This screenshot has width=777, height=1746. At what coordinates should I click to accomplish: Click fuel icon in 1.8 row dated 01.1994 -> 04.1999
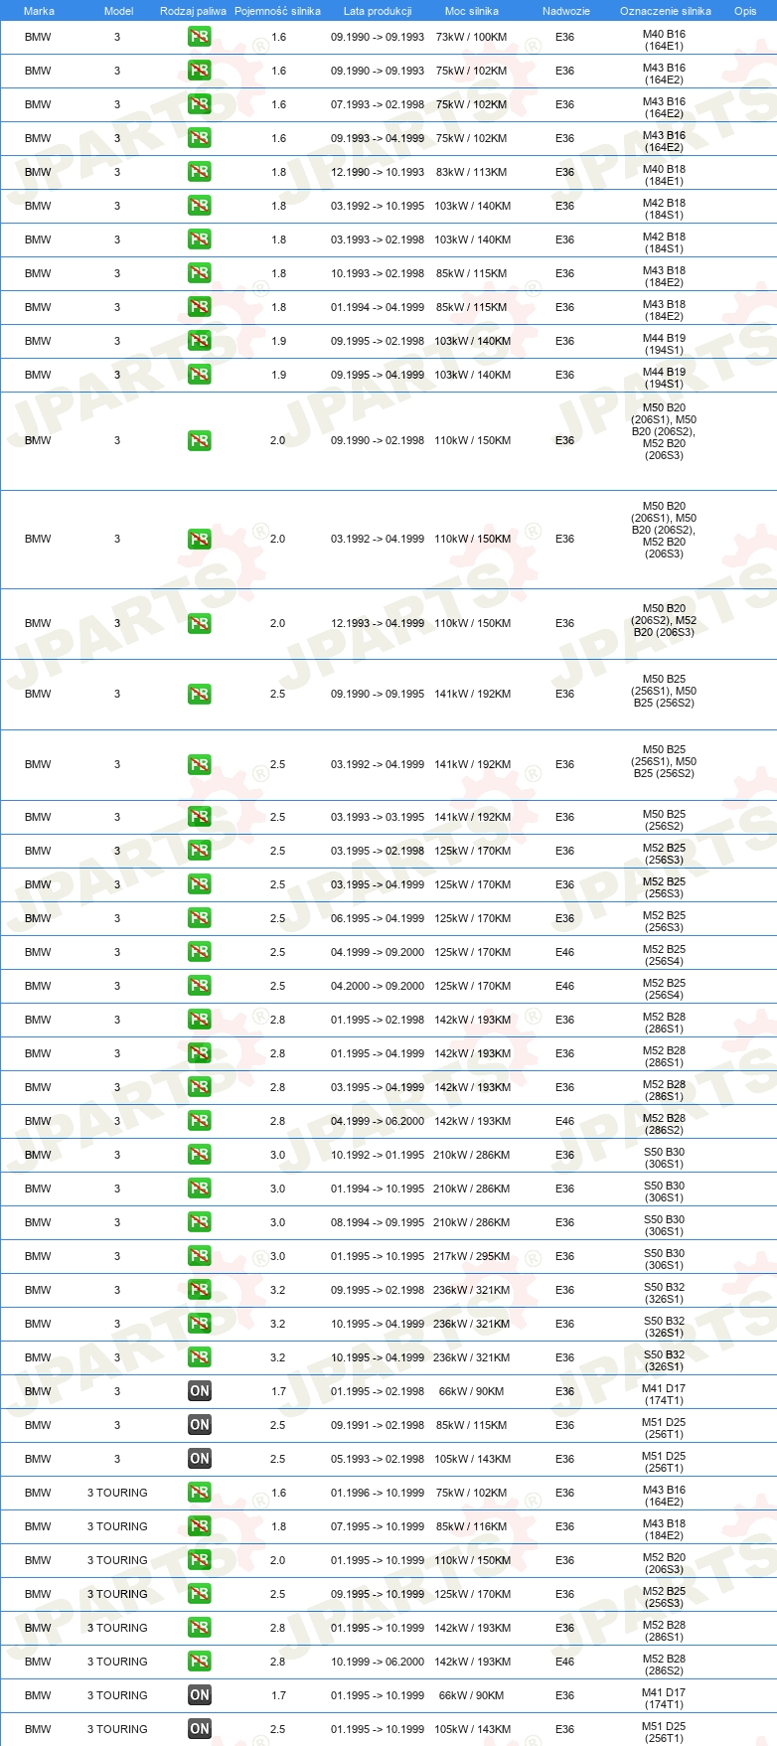(x=200, y=307)
